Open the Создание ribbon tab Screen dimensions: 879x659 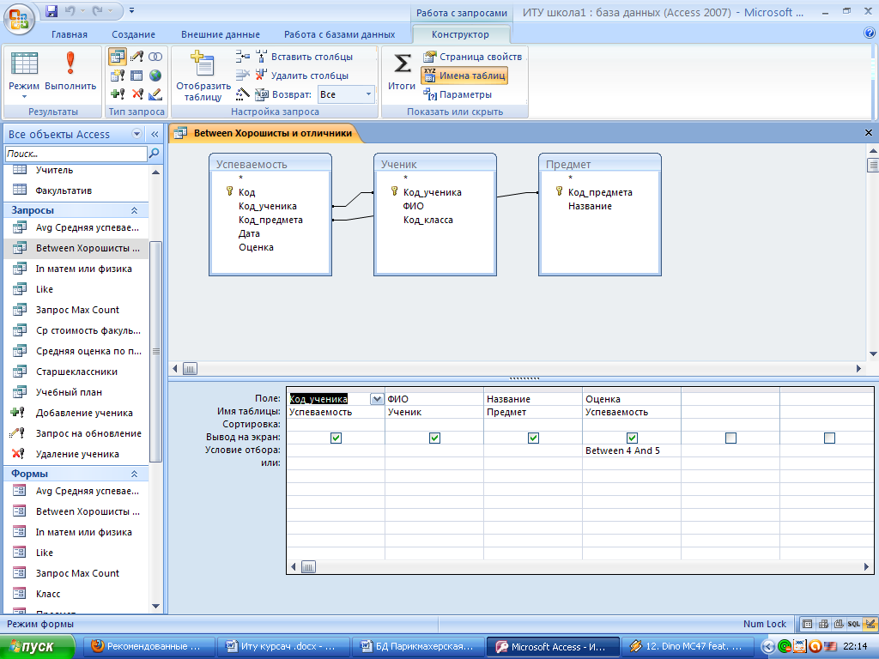(x=133, y=34)
